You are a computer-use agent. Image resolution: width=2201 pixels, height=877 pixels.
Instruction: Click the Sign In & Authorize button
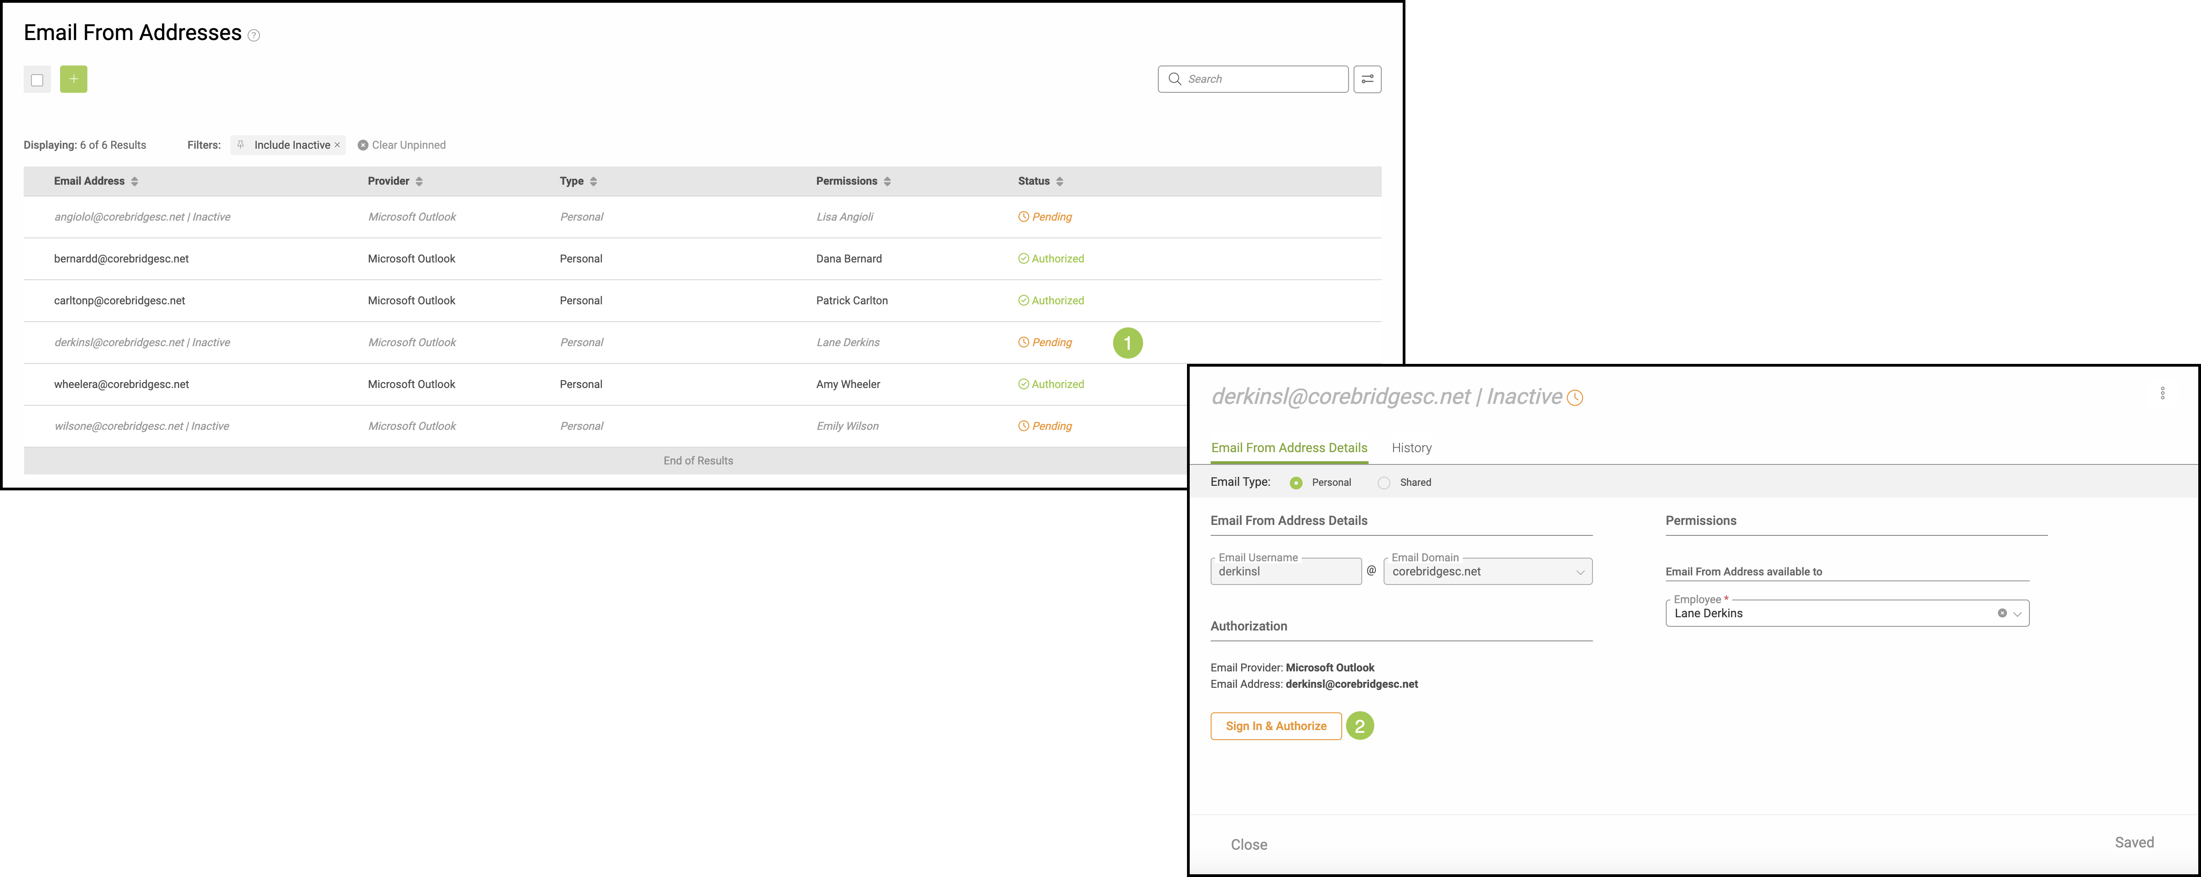(x=1276, y=726)
